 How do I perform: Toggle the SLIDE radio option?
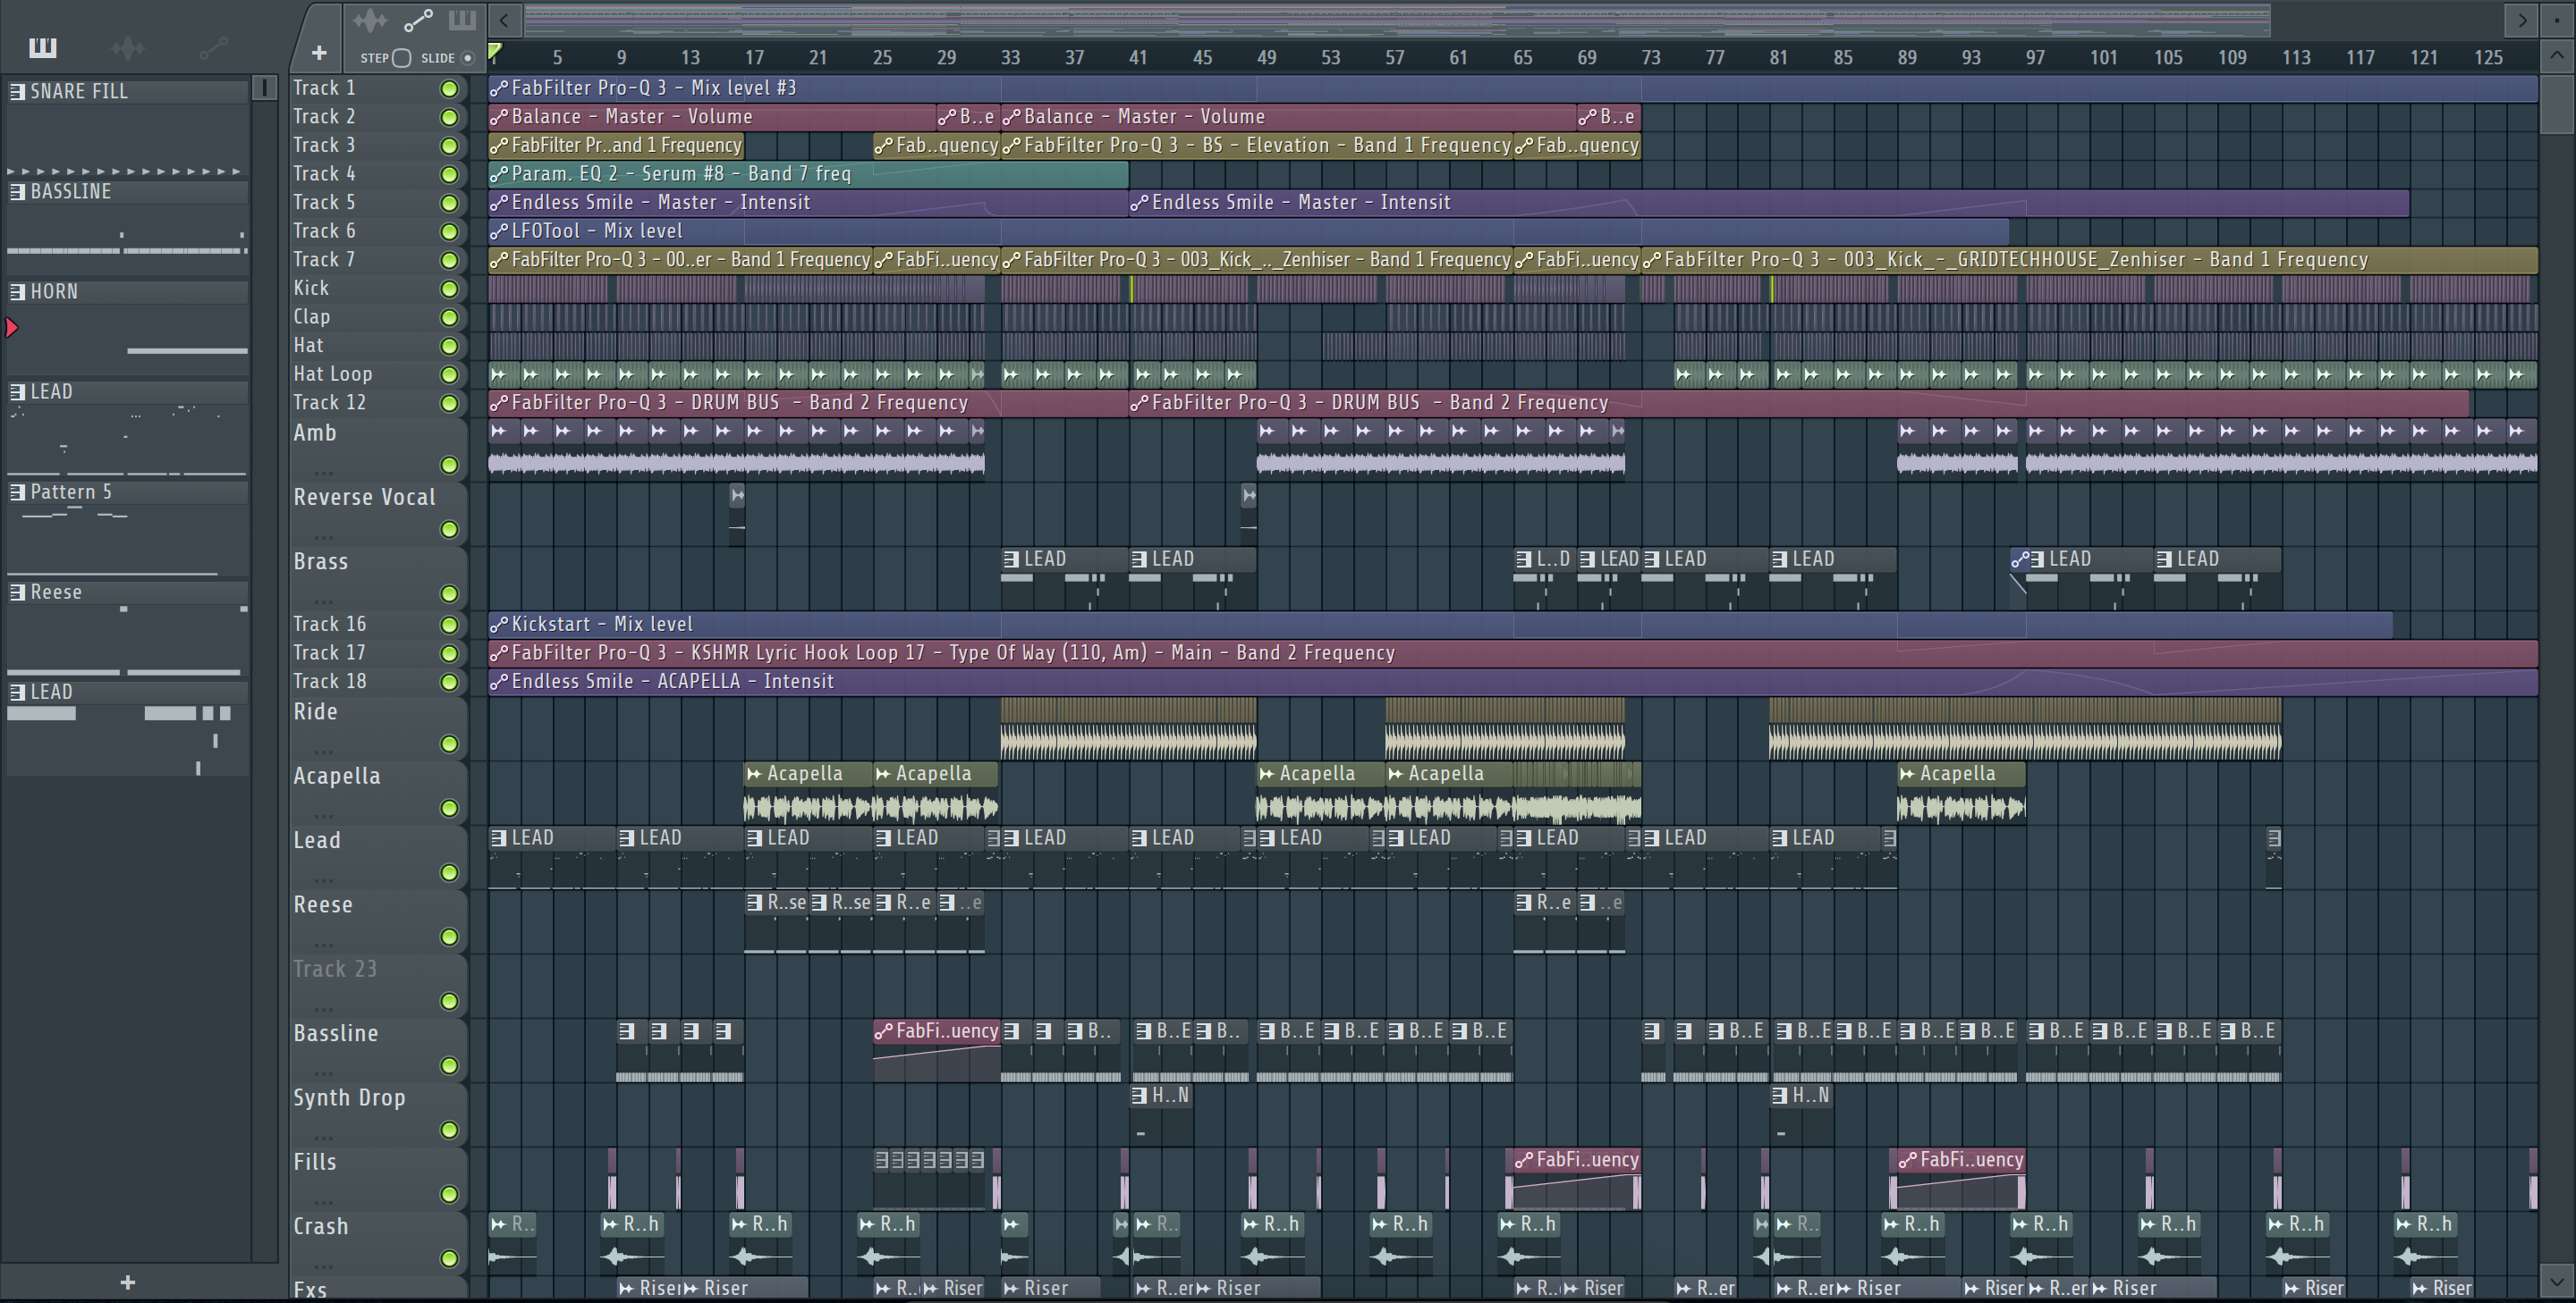(x=467, y=58)
